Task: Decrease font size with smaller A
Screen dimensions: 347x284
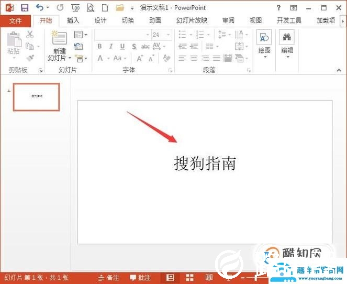Action: point(151,59)
